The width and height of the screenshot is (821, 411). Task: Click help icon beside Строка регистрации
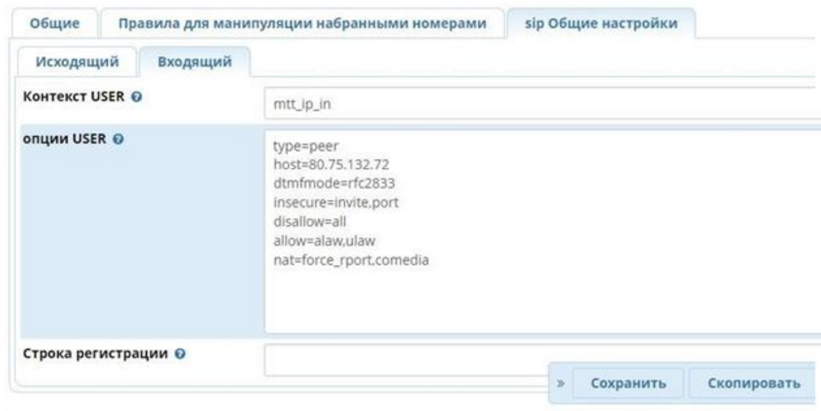coord(179,354)
